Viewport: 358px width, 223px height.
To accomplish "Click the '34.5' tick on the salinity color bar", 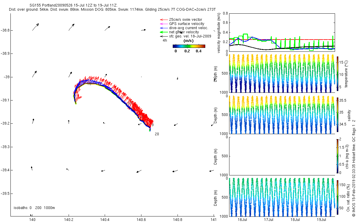I will (343, 124).
